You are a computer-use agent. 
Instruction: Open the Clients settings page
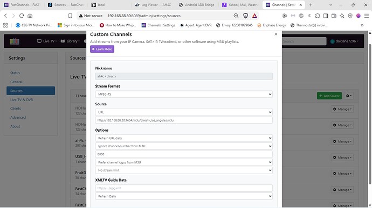[16, 109]
